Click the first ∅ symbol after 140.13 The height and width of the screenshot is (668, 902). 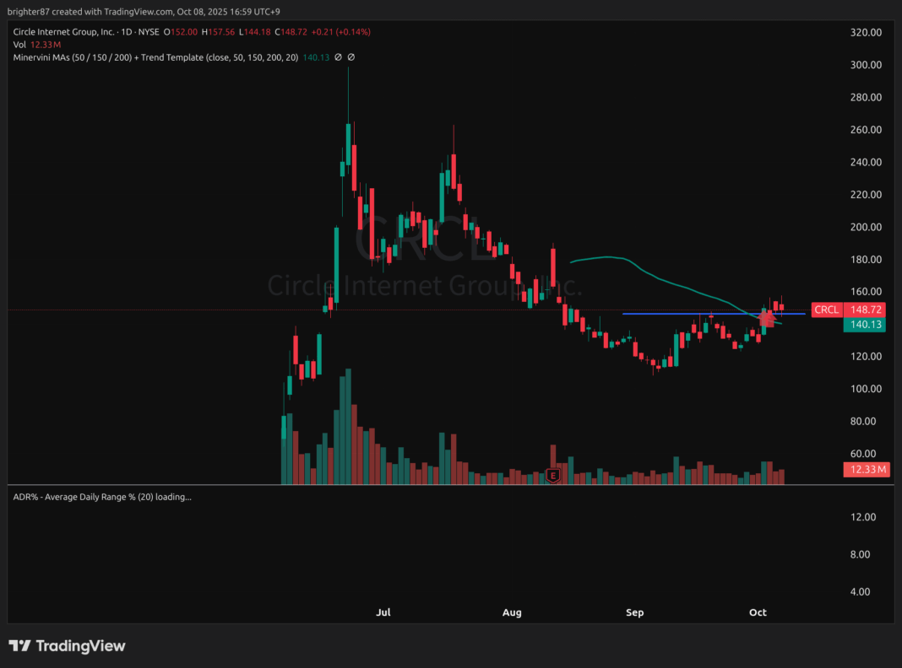(x=338, y=57)
